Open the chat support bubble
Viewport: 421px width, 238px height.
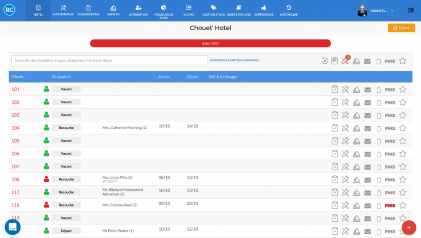click(13, 227)
